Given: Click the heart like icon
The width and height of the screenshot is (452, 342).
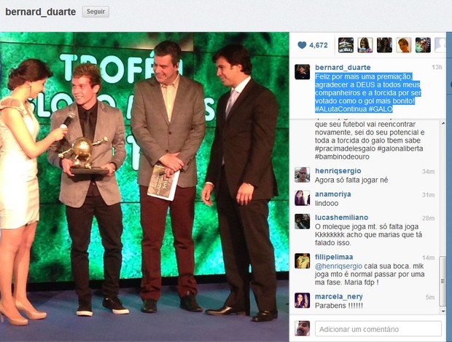Looking at the screenshot, I should coord(302,45).
